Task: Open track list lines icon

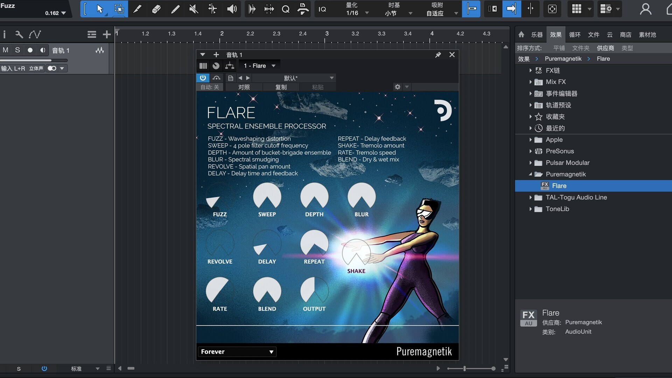Action: pos(92,34)
